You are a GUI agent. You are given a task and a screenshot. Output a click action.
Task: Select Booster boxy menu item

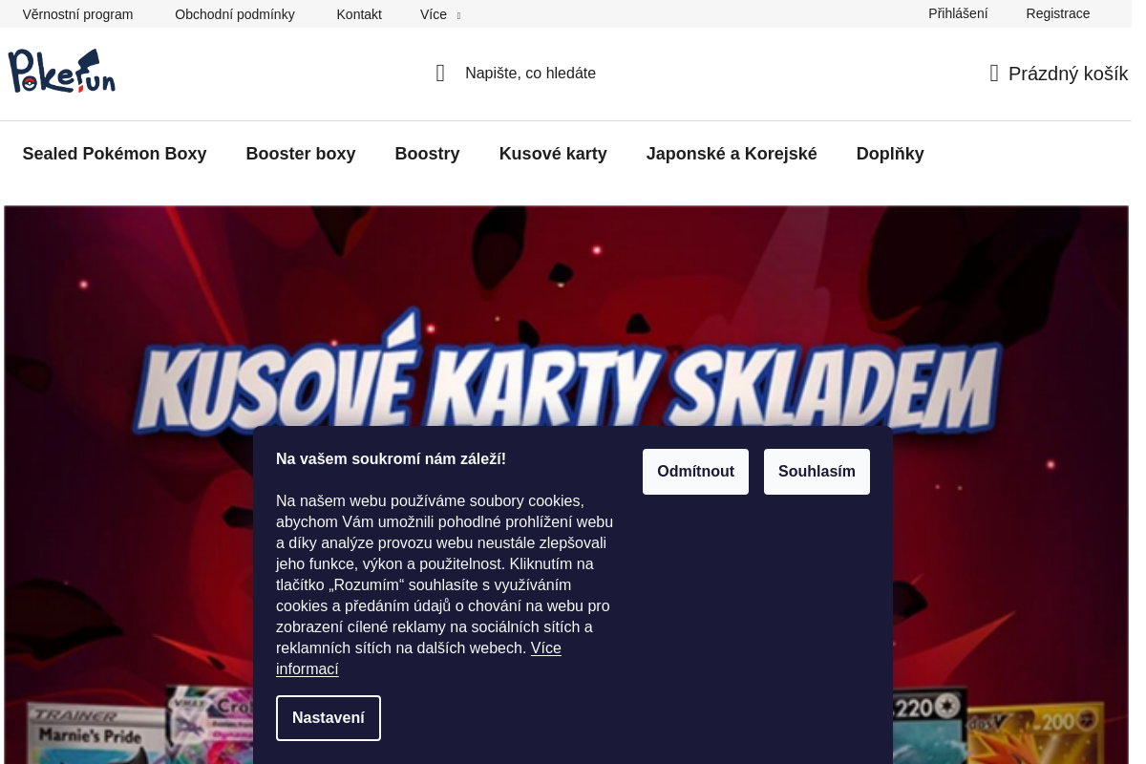click(x=301, y=154)
